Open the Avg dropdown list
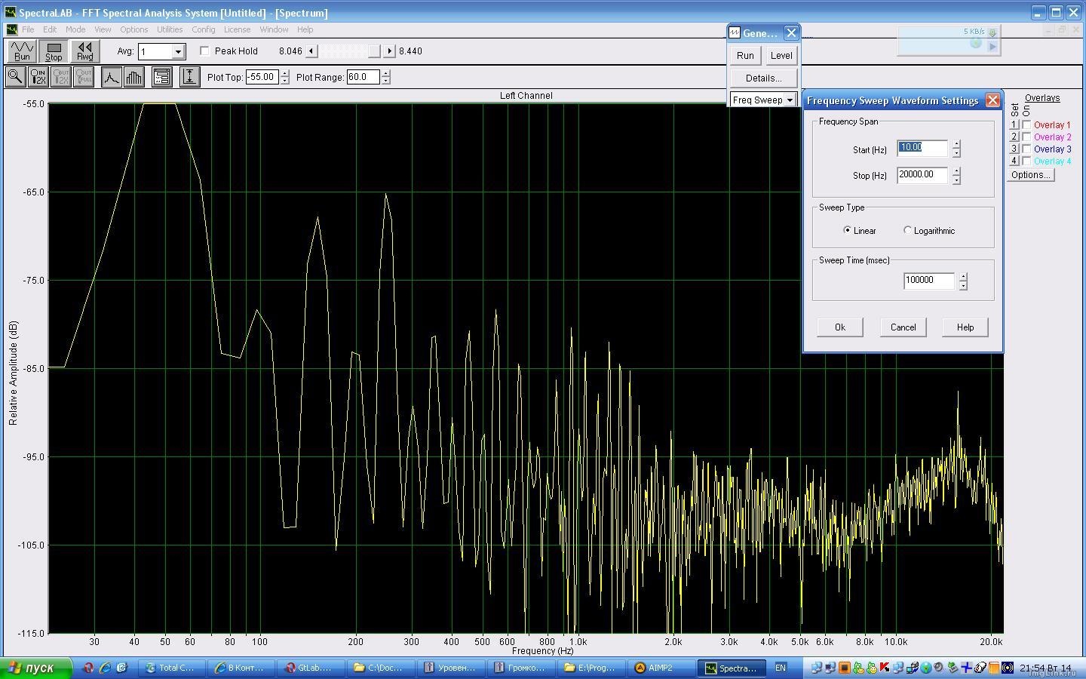The image size is (1086, 679). click(x=178, y=52)
